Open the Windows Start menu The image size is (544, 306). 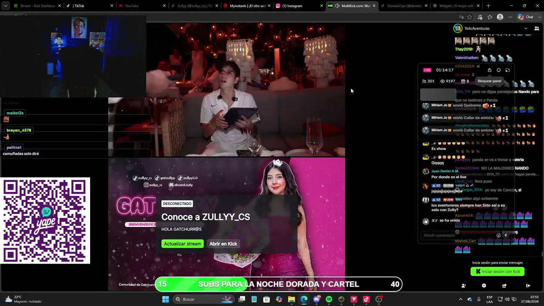click(165, 299)
